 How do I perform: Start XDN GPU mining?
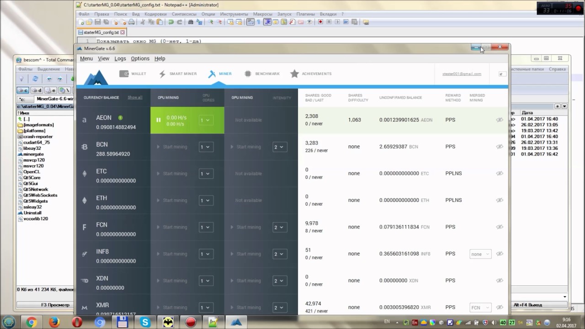tap(245, 281)
